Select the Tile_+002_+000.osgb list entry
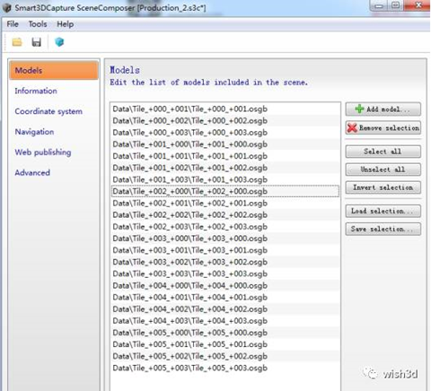This screenshot has height=391, width=431. pyautogui.click(x=225, y=191)
